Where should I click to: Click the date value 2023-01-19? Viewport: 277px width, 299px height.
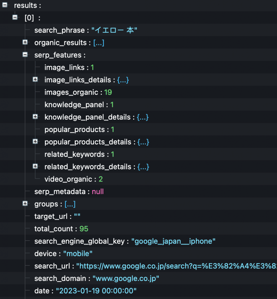pos(96,291)
